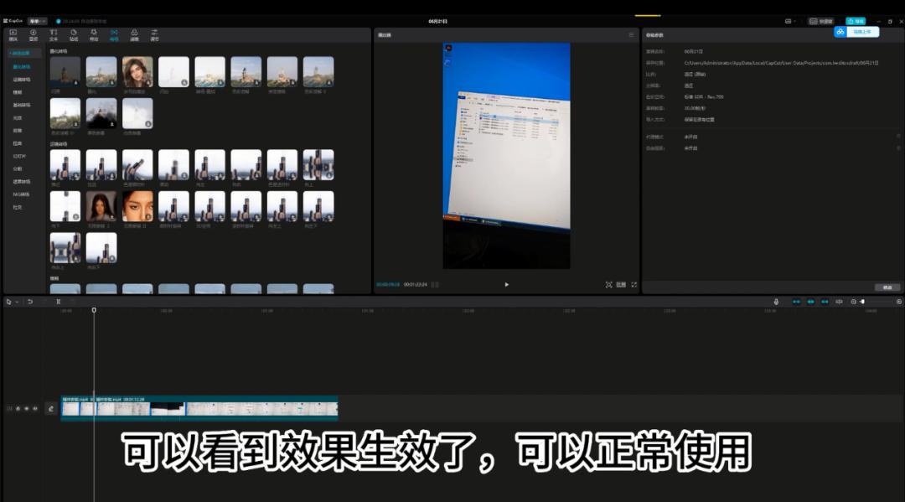
Task: Click the first 叠化转场 transition thumbnail
Action: [65, 70]
